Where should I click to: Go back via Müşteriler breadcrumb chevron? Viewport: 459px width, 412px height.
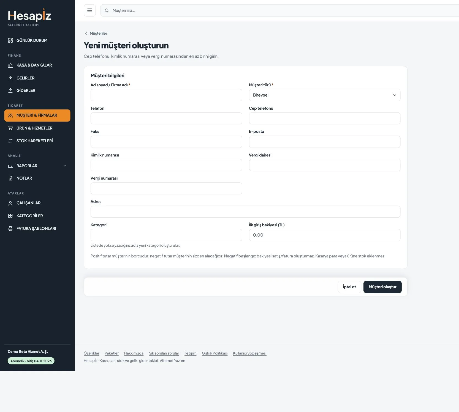(x=86, y=33)
